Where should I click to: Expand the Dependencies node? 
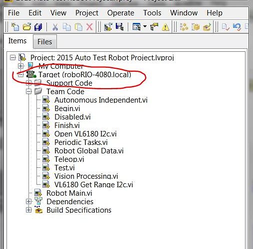28,201
